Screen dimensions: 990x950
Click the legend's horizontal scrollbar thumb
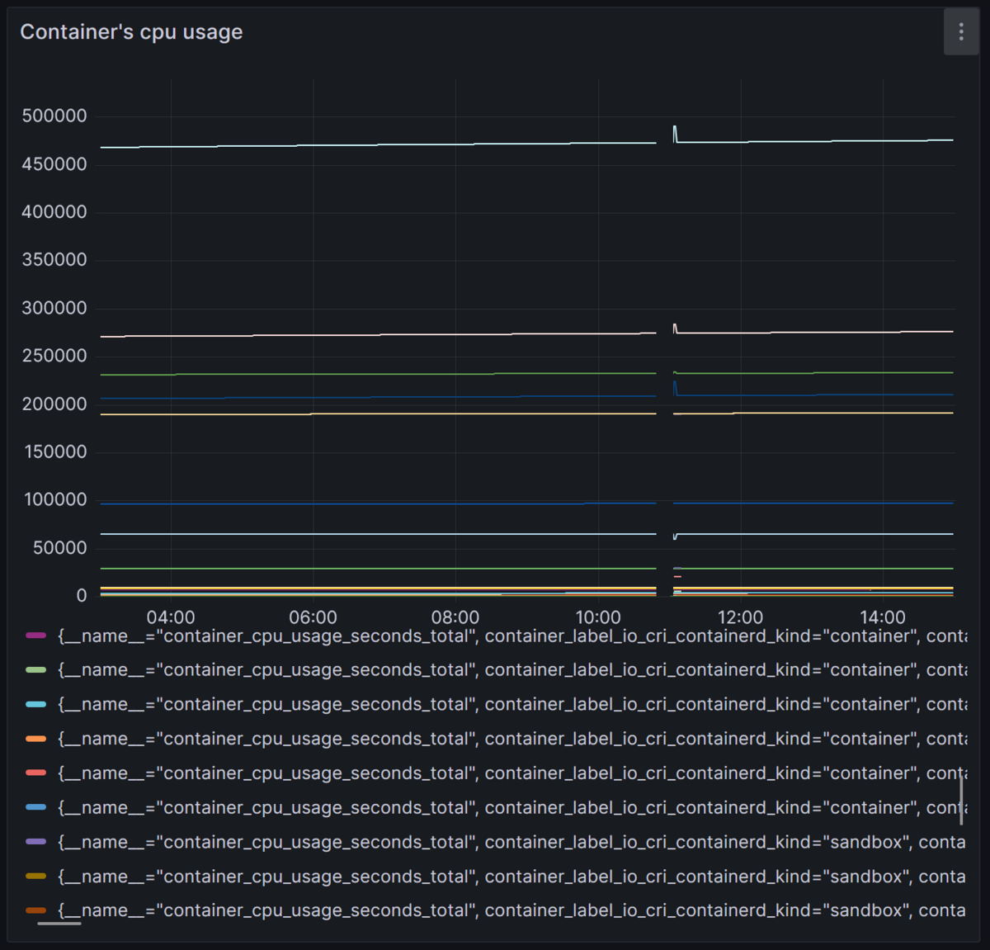click(59, 924)
